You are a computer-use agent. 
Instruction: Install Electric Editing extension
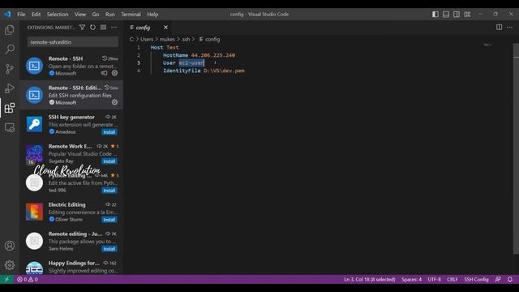[109, 220]
